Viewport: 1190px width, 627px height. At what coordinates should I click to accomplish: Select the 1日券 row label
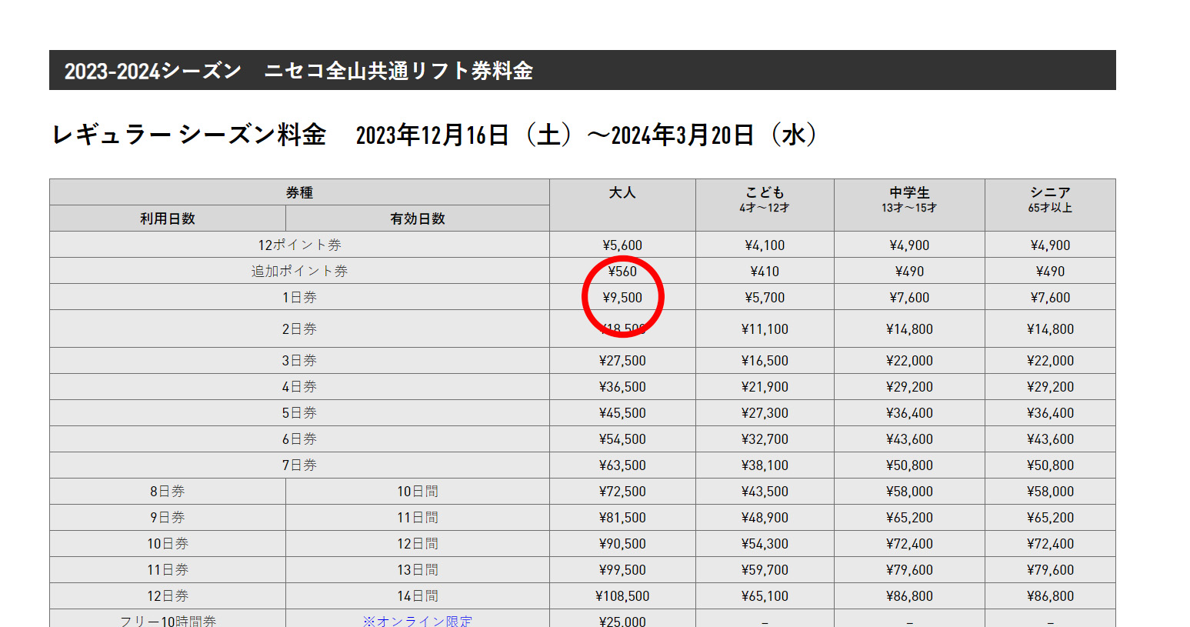tap(299, 297)
